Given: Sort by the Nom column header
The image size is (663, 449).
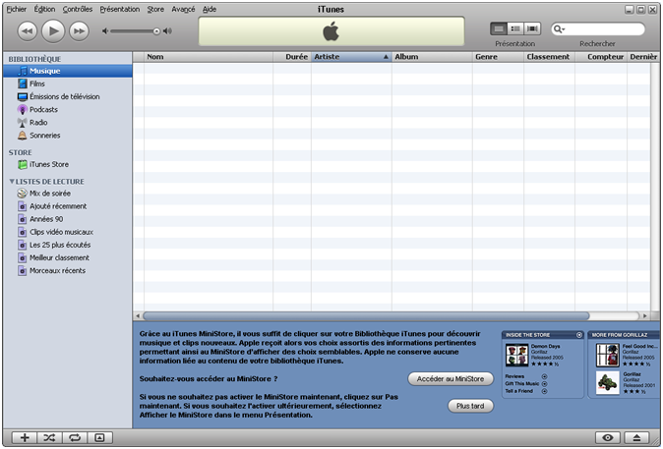Looking at the screenshot, I should (x=209, y=57).
